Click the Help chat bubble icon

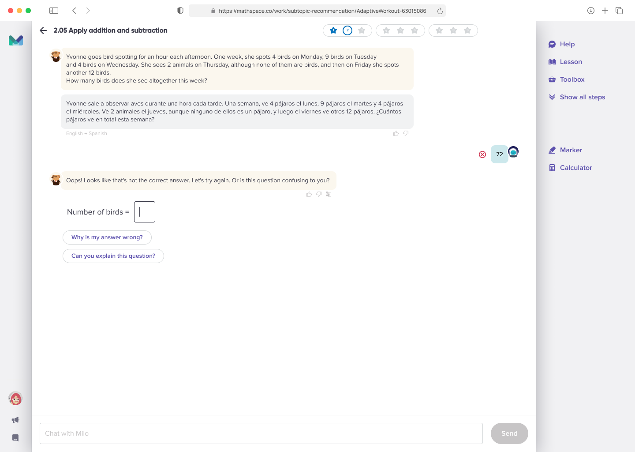coord(552,44)
